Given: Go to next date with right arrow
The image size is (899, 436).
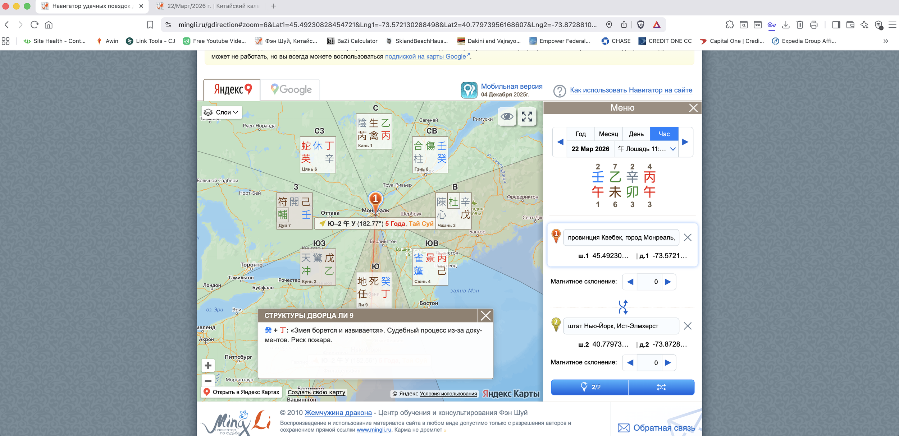Looking at the screenshot, I should (685, 142).
